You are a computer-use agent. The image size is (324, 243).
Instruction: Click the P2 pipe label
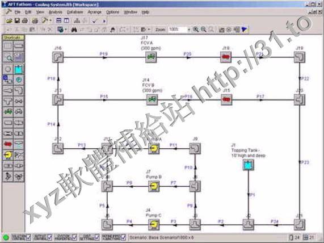(221, 221)
